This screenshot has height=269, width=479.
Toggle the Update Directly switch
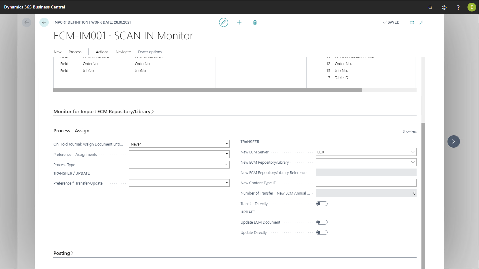click(x=322, y=232)
